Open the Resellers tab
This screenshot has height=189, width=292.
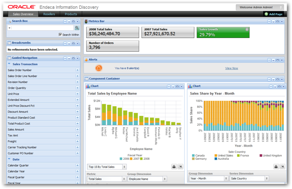pos(49,14)
